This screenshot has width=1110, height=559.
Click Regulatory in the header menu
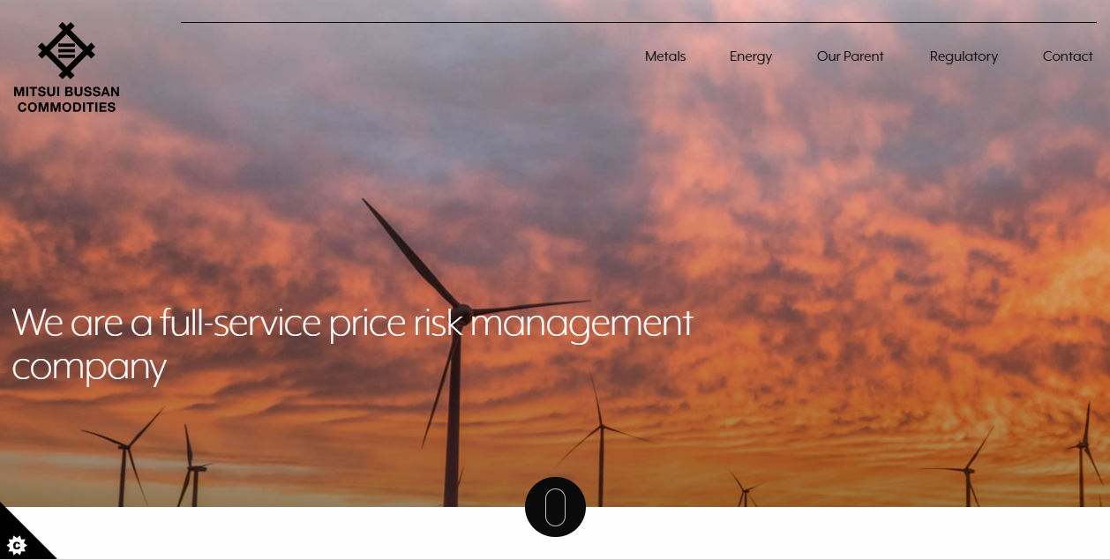pyautogui.click(x=964, y=56)
